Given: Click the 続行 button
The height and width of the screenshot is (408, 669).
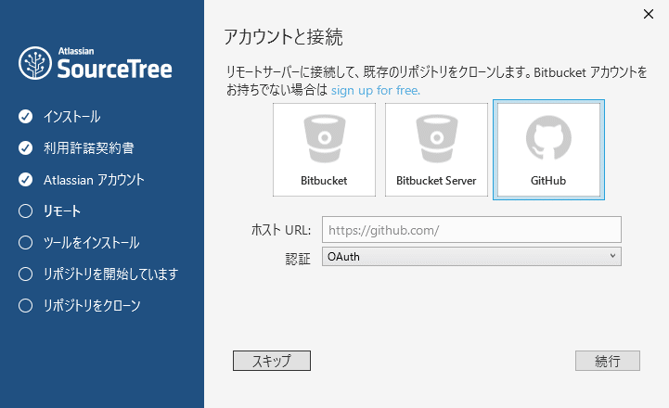Looking at the screenshot, I should tap(608, 361).
